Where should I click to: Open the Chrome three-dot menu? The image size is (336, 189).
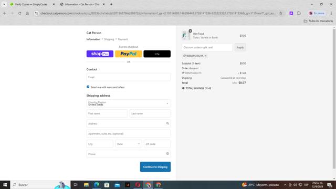pos(331,13)
